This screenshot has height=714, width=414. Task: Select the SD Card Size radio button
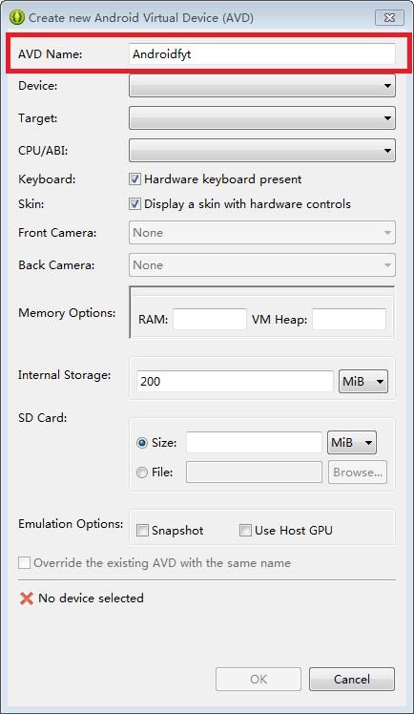tap(142, 443)
